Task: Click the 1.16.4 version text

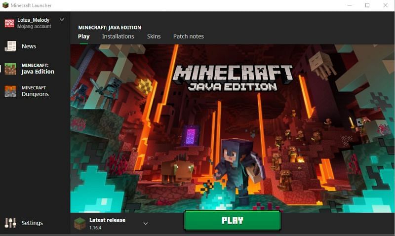Action: pos(95,228)
